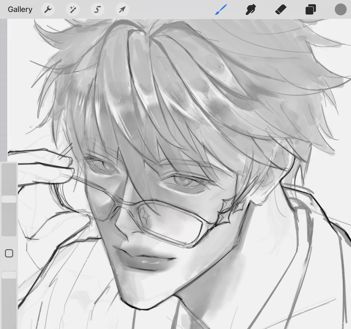Open the Smudge brush library panel

coord(251,9)
